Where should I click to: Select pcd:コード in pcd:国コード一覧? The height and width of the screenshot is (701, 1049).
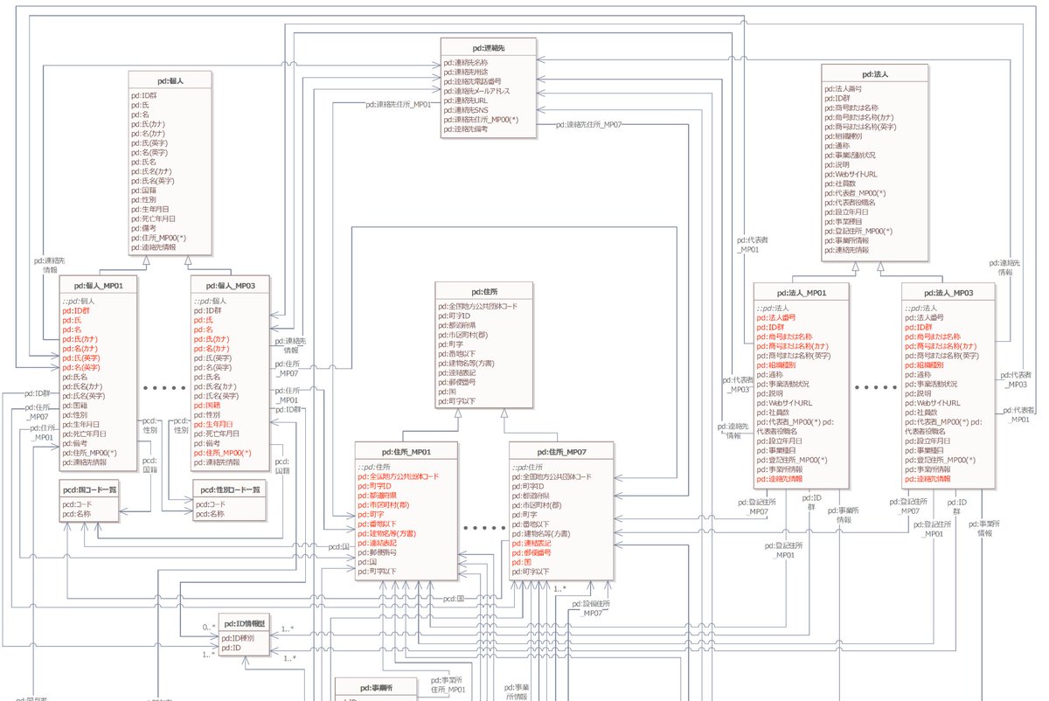coord(76,504)
